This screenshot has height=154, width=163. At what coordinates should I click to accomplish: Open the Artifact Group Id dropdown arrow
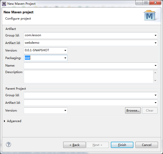pyautogui.click(x=155, y=35)
